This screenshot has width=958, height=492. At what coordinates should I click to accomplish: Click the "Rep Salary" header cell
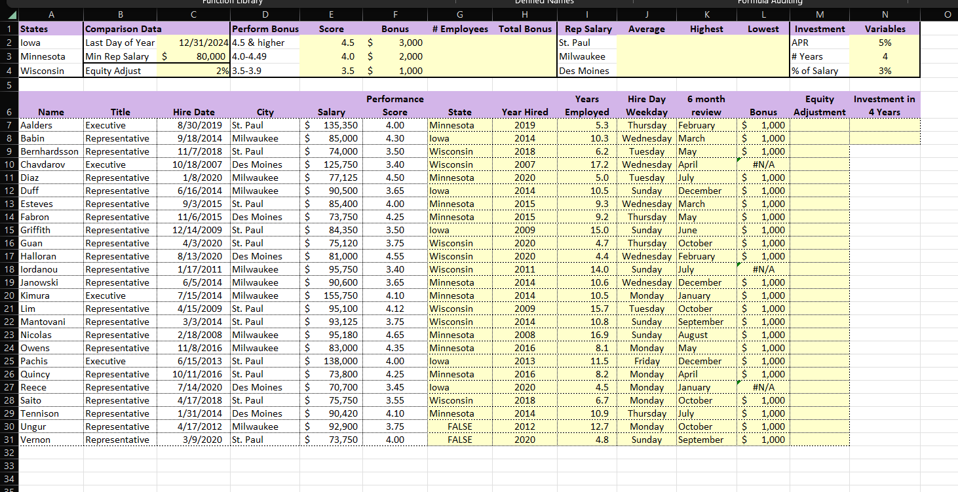point(587,29)
